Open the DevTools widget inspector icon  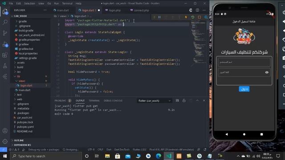point(206,17)
